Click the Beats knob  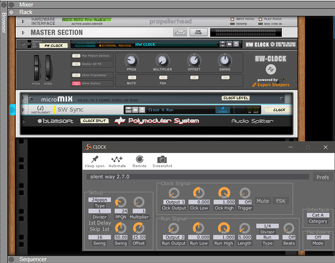[289, 228]
